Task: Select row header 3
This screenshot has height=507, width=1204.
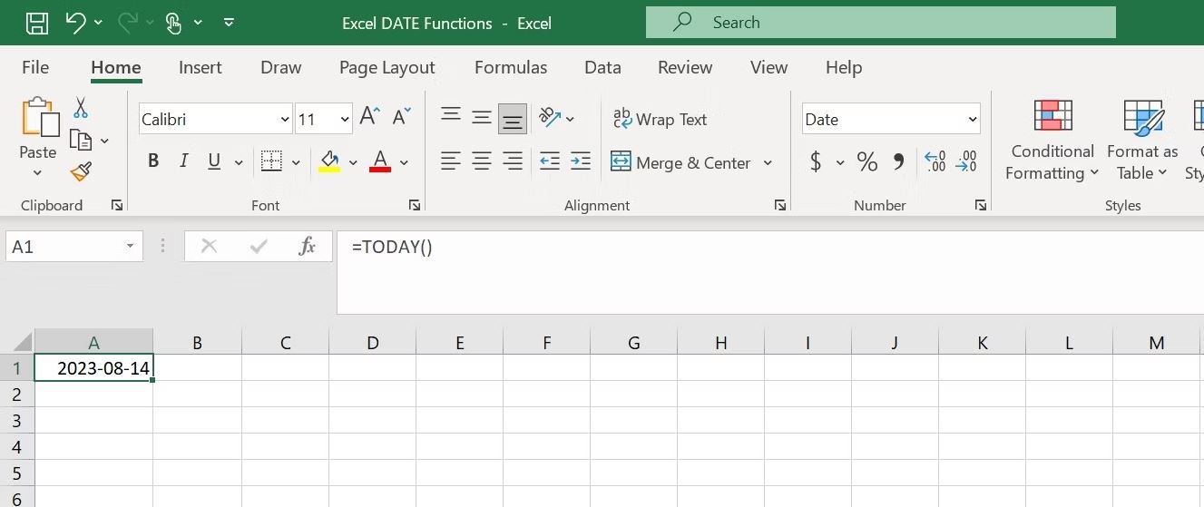Action: [x=16, y=421]
